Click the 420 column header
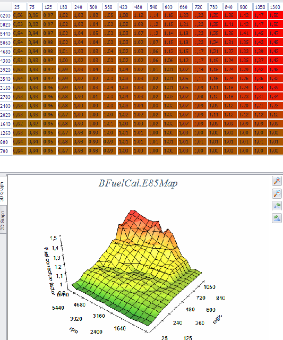 [x=125, y=7]
